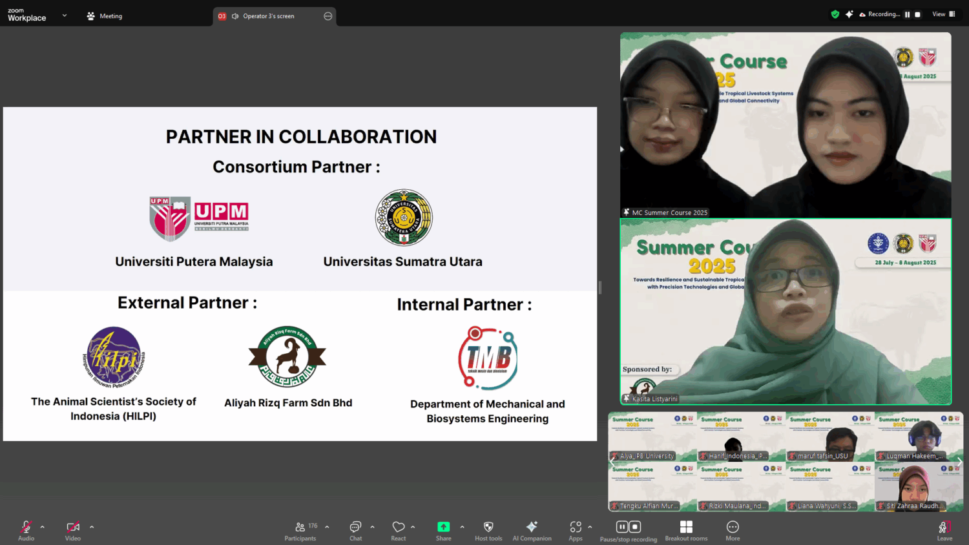Viewport: 969px width, 545px height.
Task: Unmute using the Audio microphone icon
Action: click(x=26, y=528)
